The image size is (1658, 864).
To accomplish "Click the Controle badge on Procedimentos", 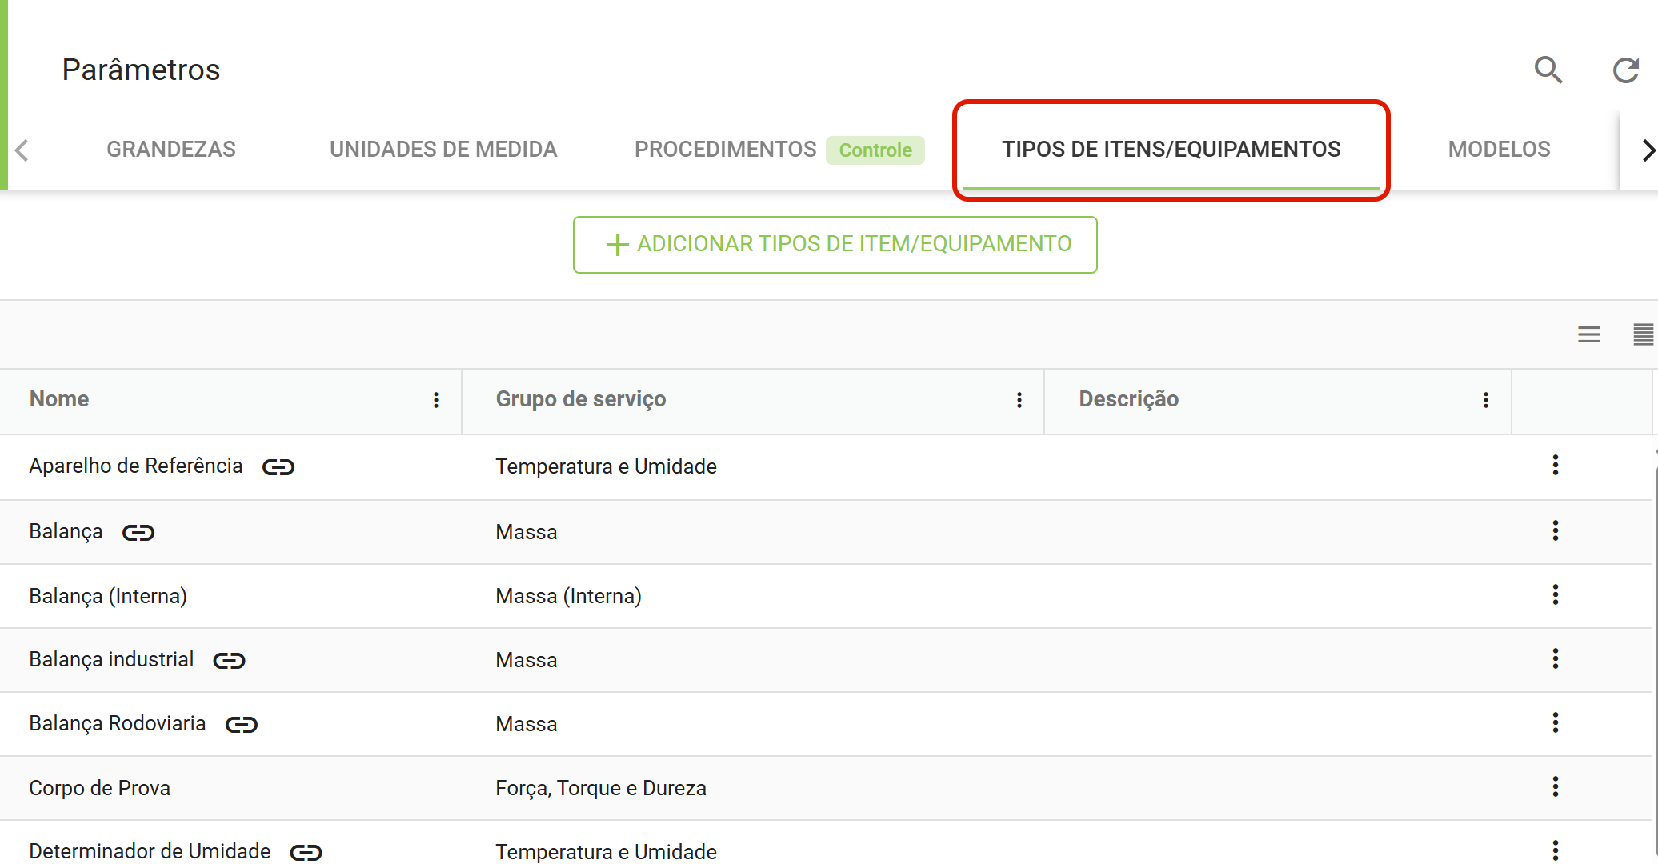I will (875, 150).
